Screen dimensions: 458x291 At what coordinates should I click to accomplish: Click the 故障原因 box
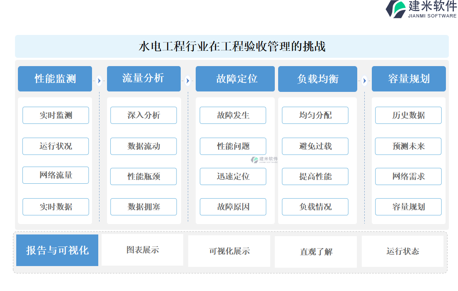(x=233, y=207)
